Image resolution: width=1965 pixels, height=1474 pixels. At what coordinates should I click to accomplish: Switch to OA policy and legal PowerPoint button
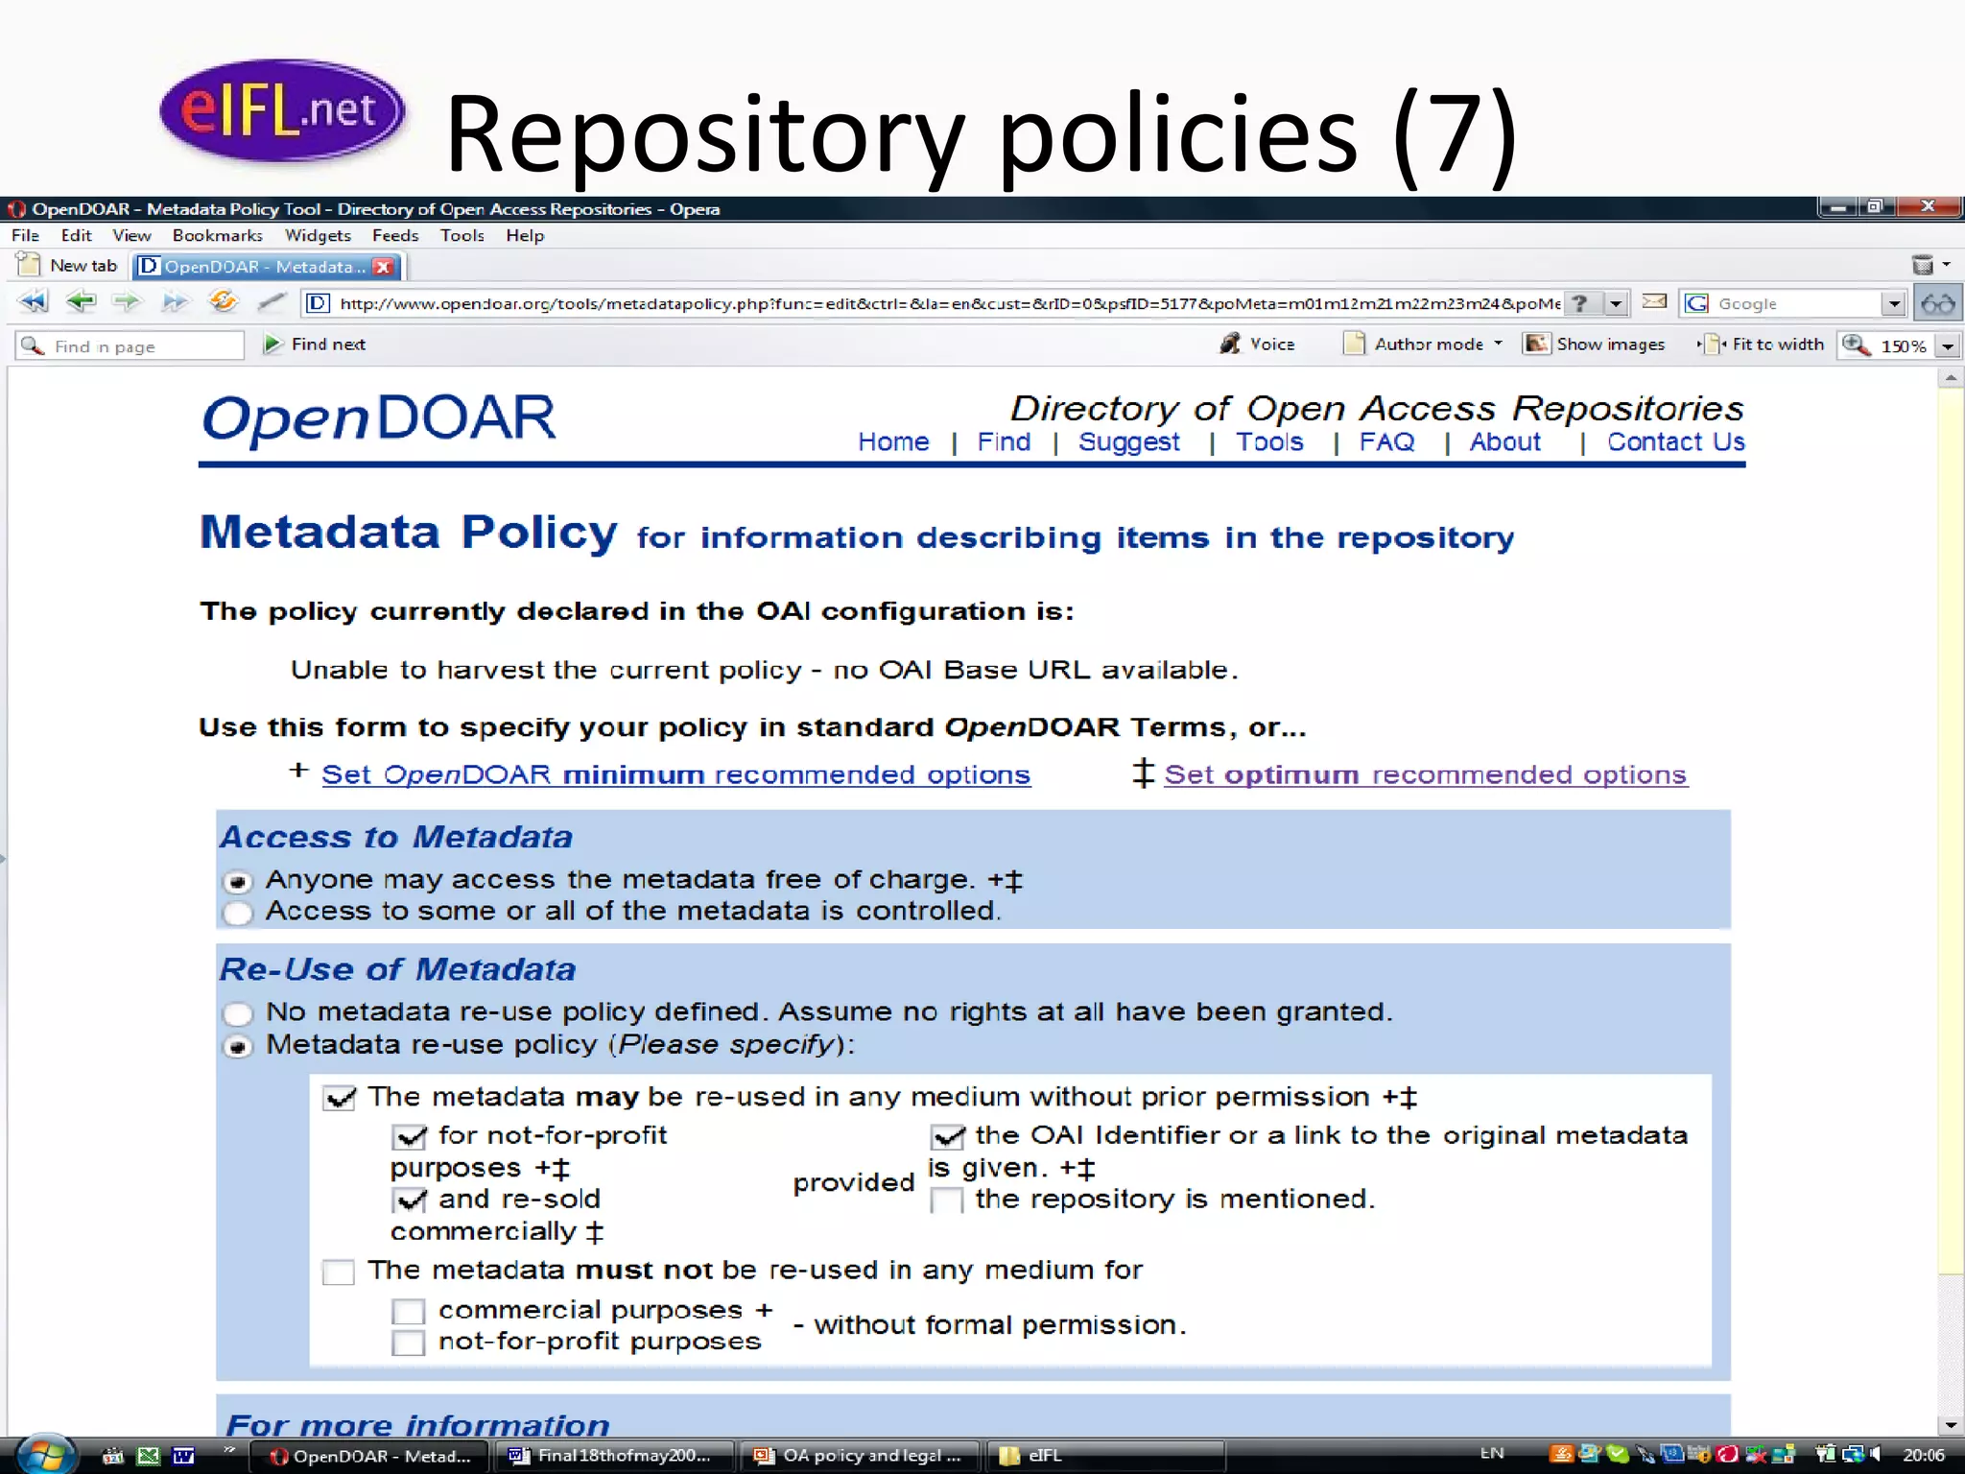[x=860, y=1456]
